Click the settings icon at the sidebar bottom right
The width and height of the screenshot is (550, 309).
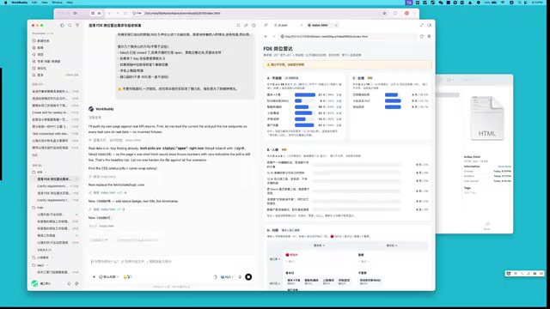coord(76,283)
